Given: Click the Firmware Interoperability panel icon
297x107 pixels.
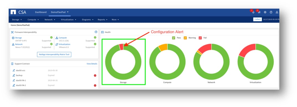Looking at the screenshot, I should click(x=12, y=32).
